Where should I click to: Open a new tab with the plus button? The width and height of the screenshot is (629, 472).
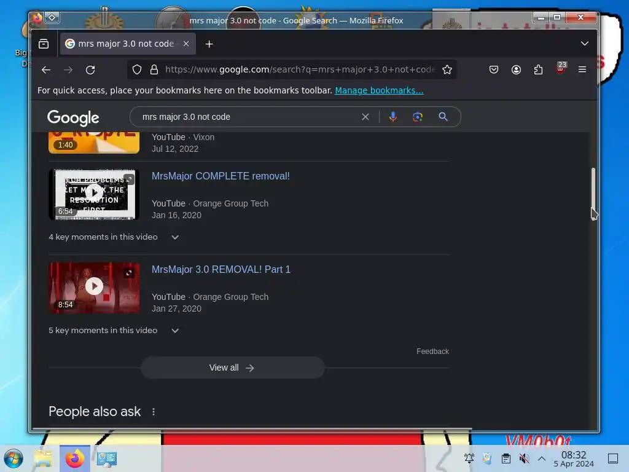(209, 44)
